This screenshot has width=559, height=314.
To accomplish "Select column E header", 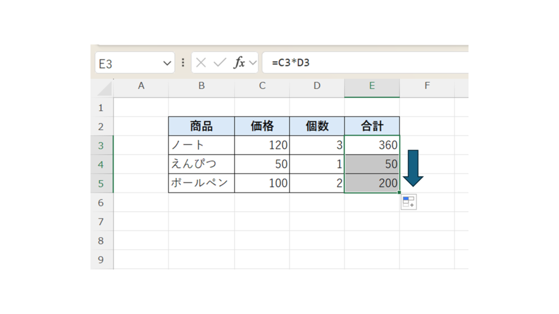I will [372, 86].
